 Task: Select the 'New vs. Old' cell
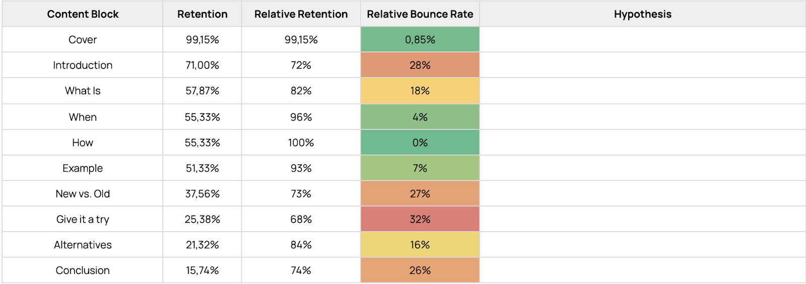coord(83,194)
